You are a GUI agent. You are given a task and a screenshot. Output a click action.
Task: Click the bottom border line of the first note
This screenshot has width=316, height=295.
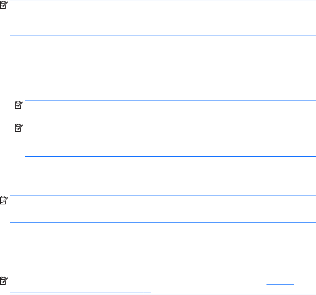coord(163,35)
